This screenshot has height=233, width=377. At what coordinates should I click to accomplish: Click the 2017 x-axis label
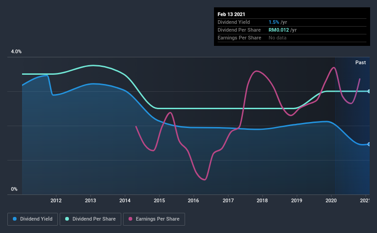228,200
